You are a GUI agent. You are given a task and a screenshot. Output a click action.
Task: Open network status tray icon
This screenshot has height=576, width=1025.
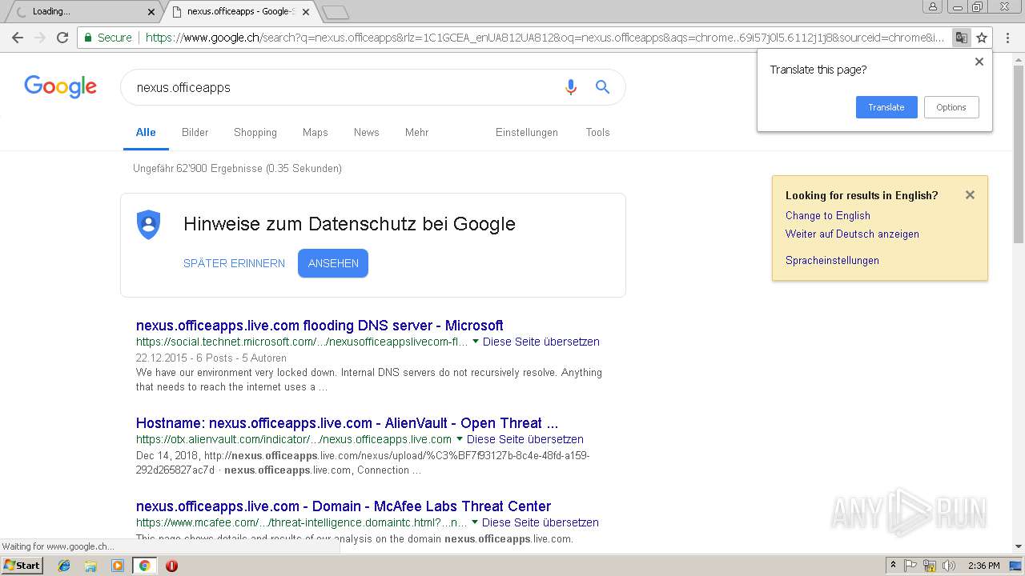click(x=930, y=566)
